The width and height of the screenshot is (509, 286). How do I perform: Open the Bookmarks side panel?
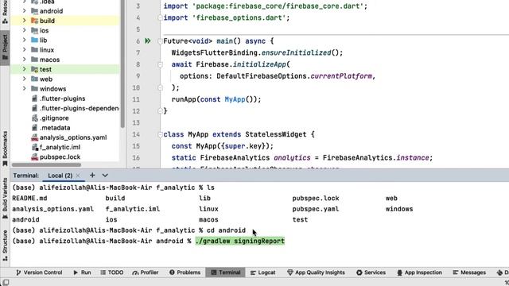coord(5,149)
